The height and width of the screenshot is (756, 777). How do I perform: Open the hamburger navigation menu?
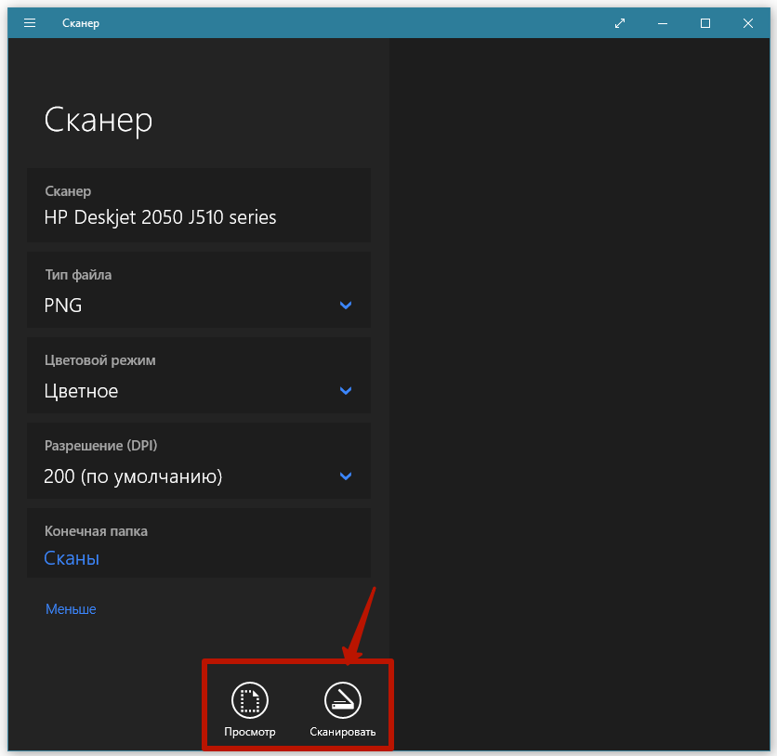click(x=30, y=23)
